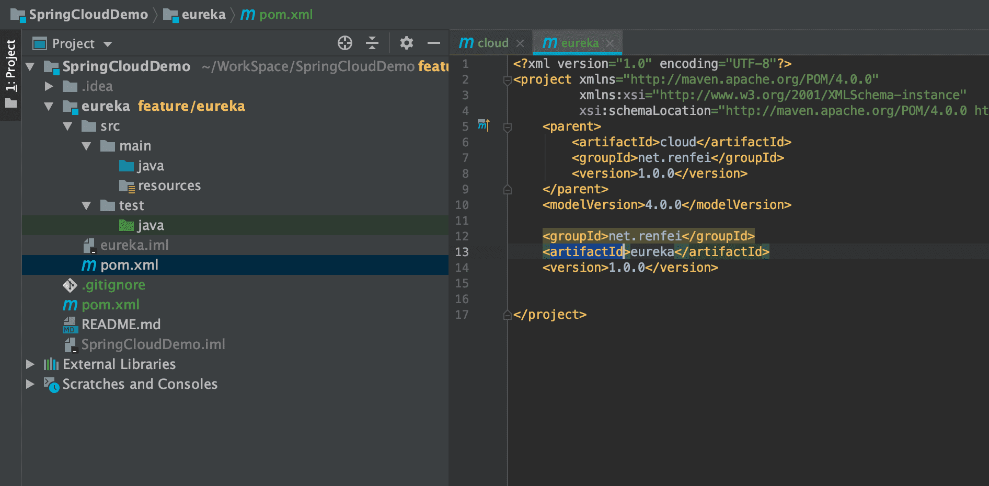The image size is (989, 486).
Task: Click External Libraries bar-chart icon
Action: (51, 364)
